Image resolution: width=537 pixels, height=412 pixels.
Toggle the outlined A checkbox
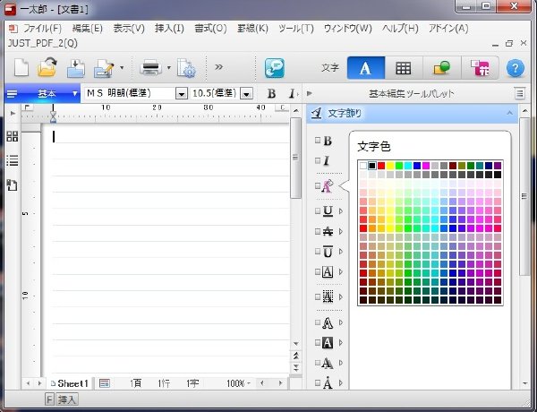point(318,322)
